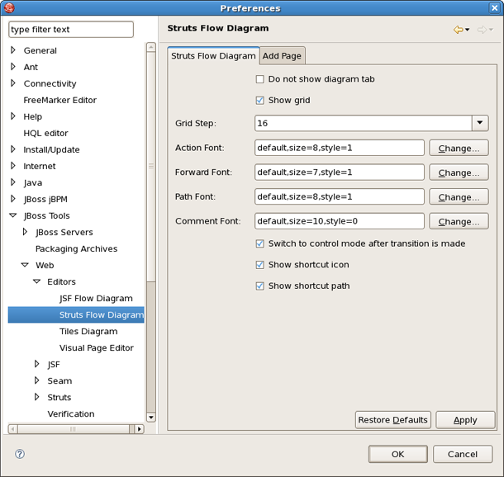Click Change button for Action Font
504x477 pixels.
pos(459,149)
